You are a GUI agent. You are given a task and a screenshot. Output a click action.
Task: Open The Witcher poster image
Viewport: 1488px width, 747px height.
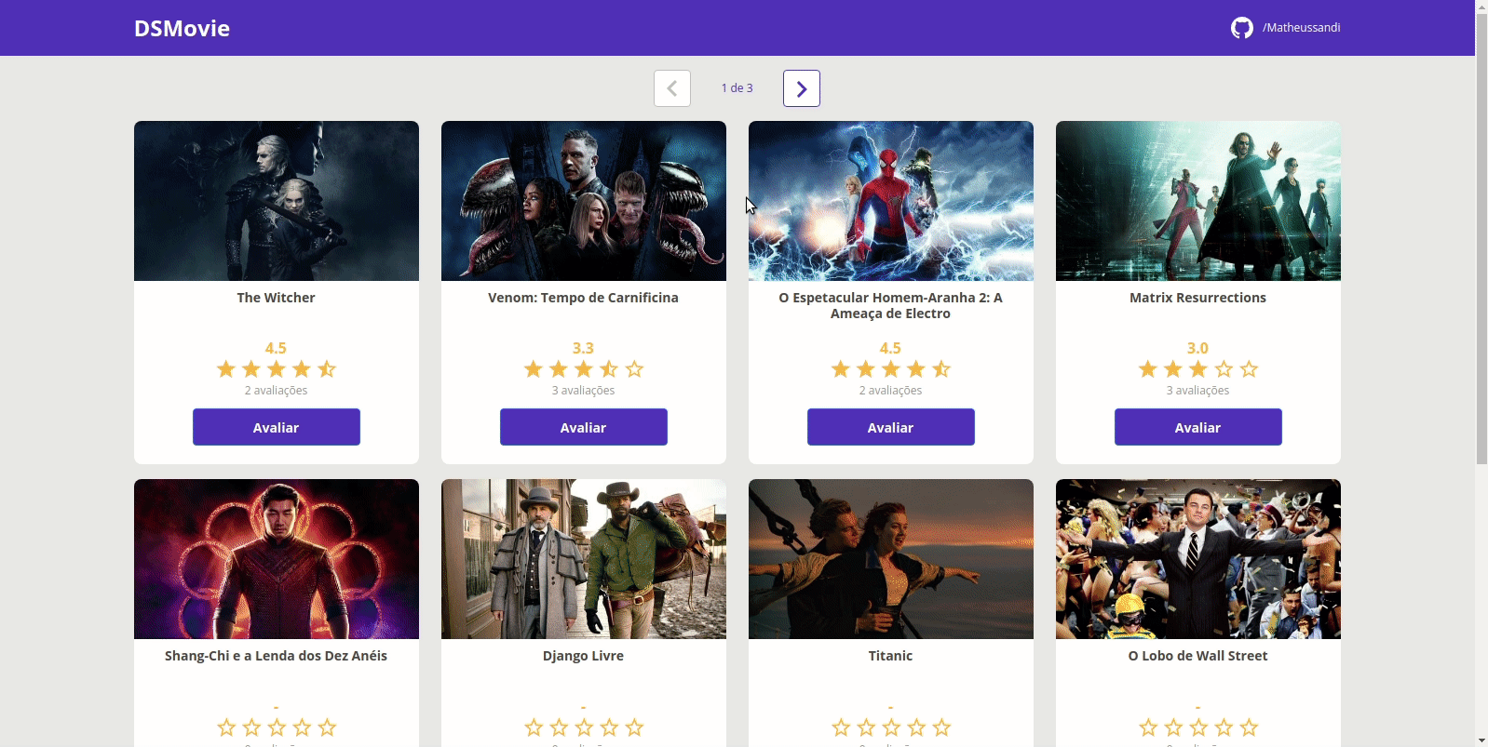click(277, 201)
